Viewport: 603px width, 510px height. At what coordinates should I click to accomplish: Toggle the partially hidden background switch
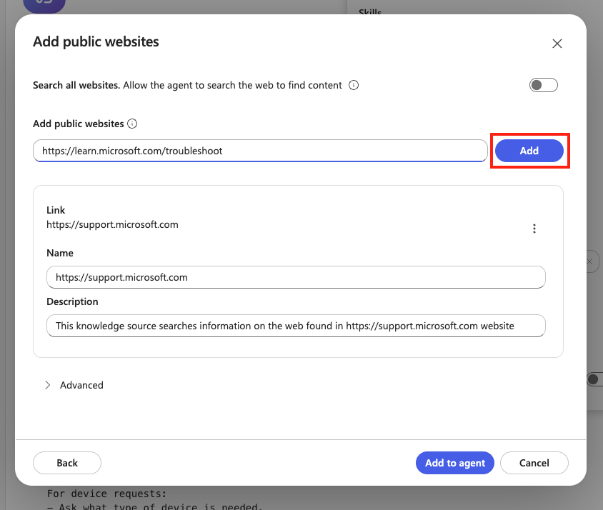point(594,379)
